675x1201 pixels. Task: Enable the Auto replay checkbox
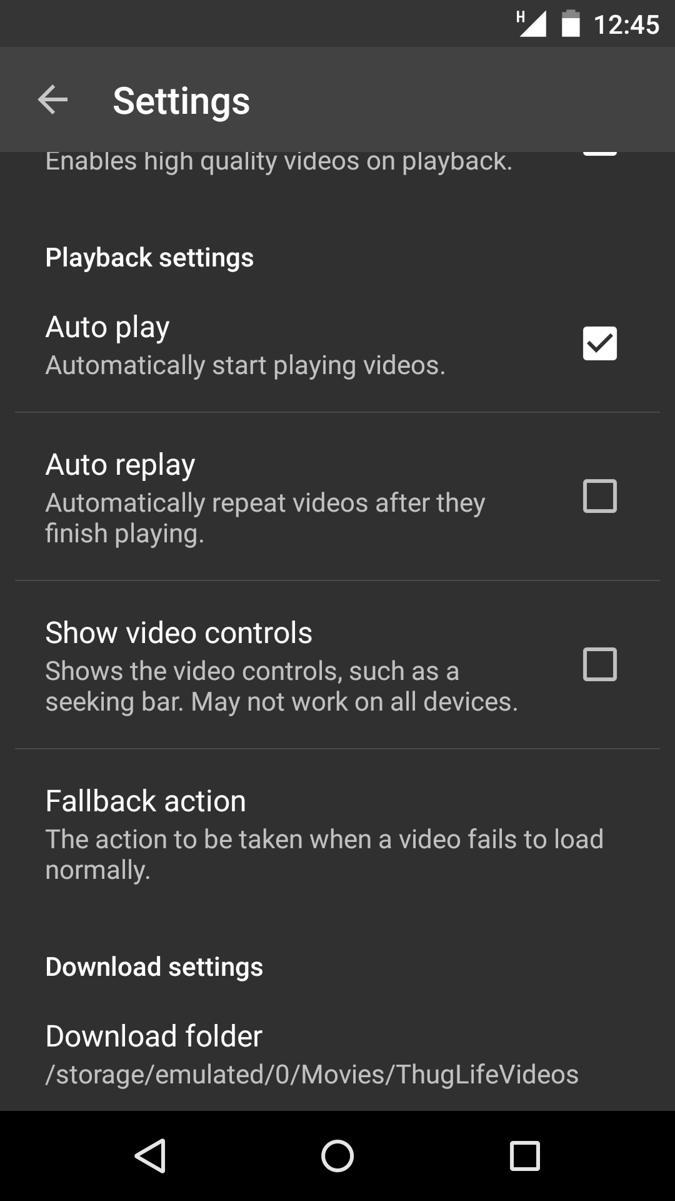600,496
